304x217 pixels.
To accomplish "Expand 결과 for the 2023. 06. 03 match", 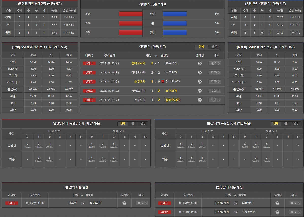I will tap(215, 100).
